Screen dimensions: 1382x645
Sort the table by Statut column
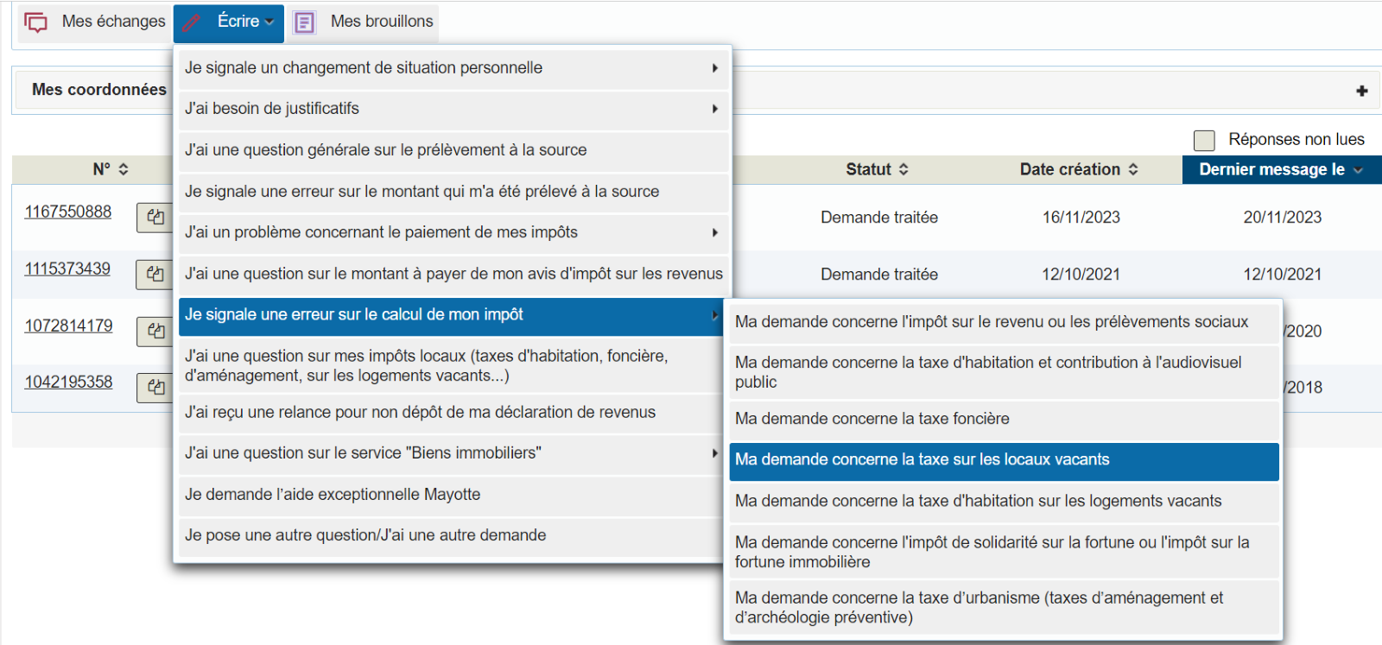point(877,169)
